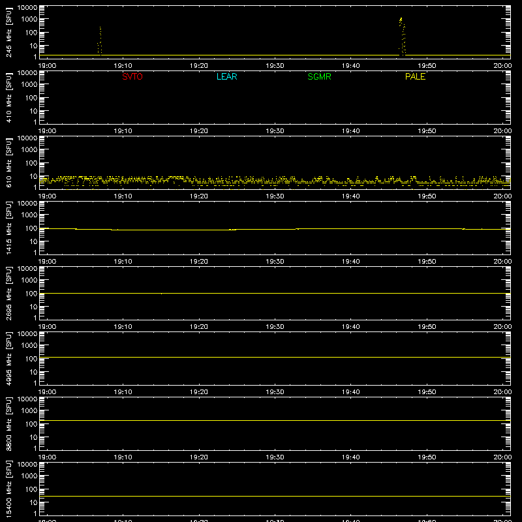
Task: Click the 19:50 label under the 4995 MHz panel
Action: [x=427, y=392]
